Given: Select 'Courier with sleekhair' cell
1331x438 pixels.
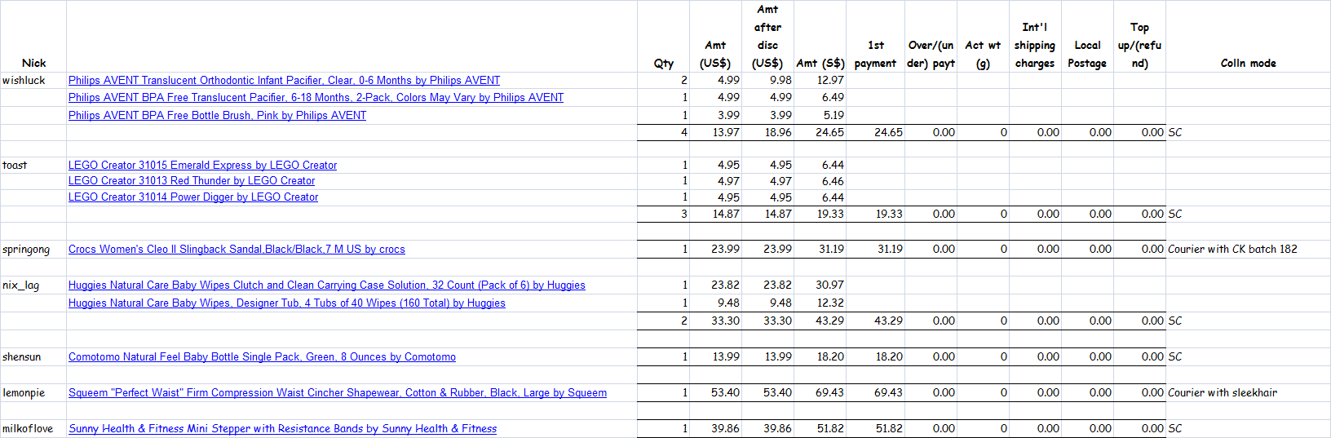Looking at the screenshot, I should point(1248,392).
